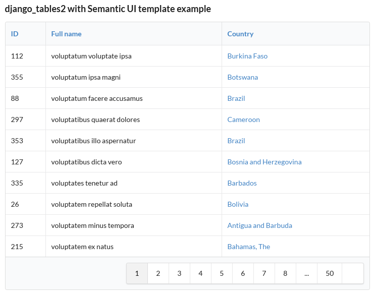Sort table by Country column header

(x=240, y=34)
